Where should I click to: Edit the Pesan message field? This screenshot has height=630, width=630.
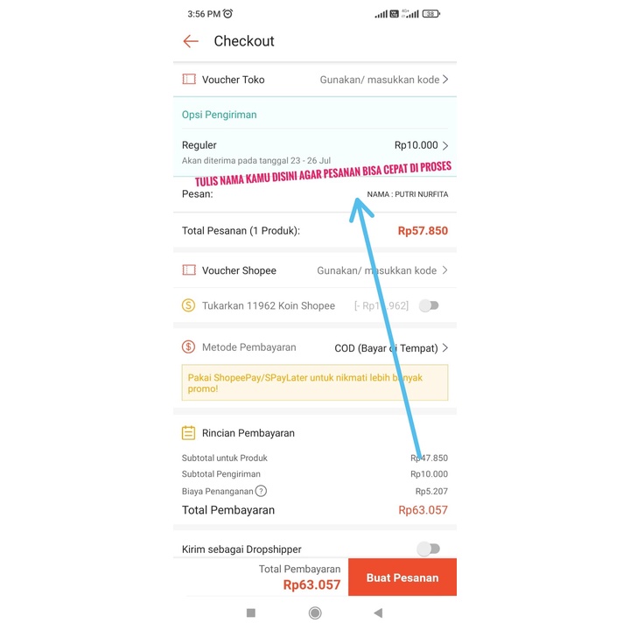click(x=315, y=194)
